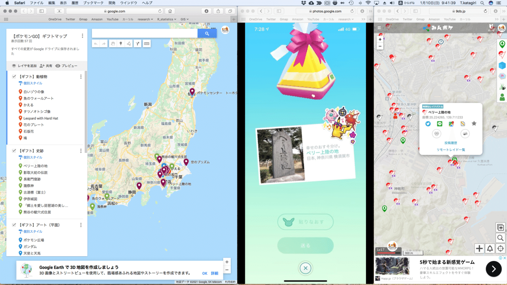Viewport: 507px width, 285px height.
Task: Click the My Maps search input field
Action: pyautogui.click(x=145, y=34)
